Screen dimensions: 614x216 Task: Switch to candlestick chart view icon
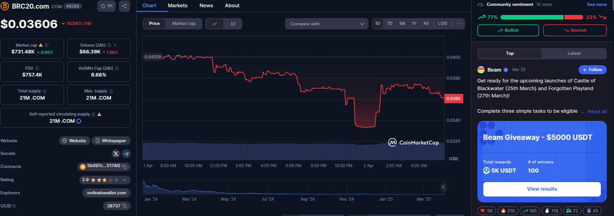point(233,24)
